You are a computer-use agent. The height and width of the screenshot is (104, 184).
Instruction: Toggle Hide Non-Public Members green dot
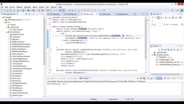(175, 50)
